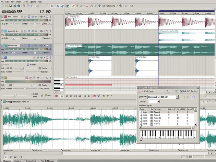Close the Soft Synth Properties window

click(x=198, y=88)
